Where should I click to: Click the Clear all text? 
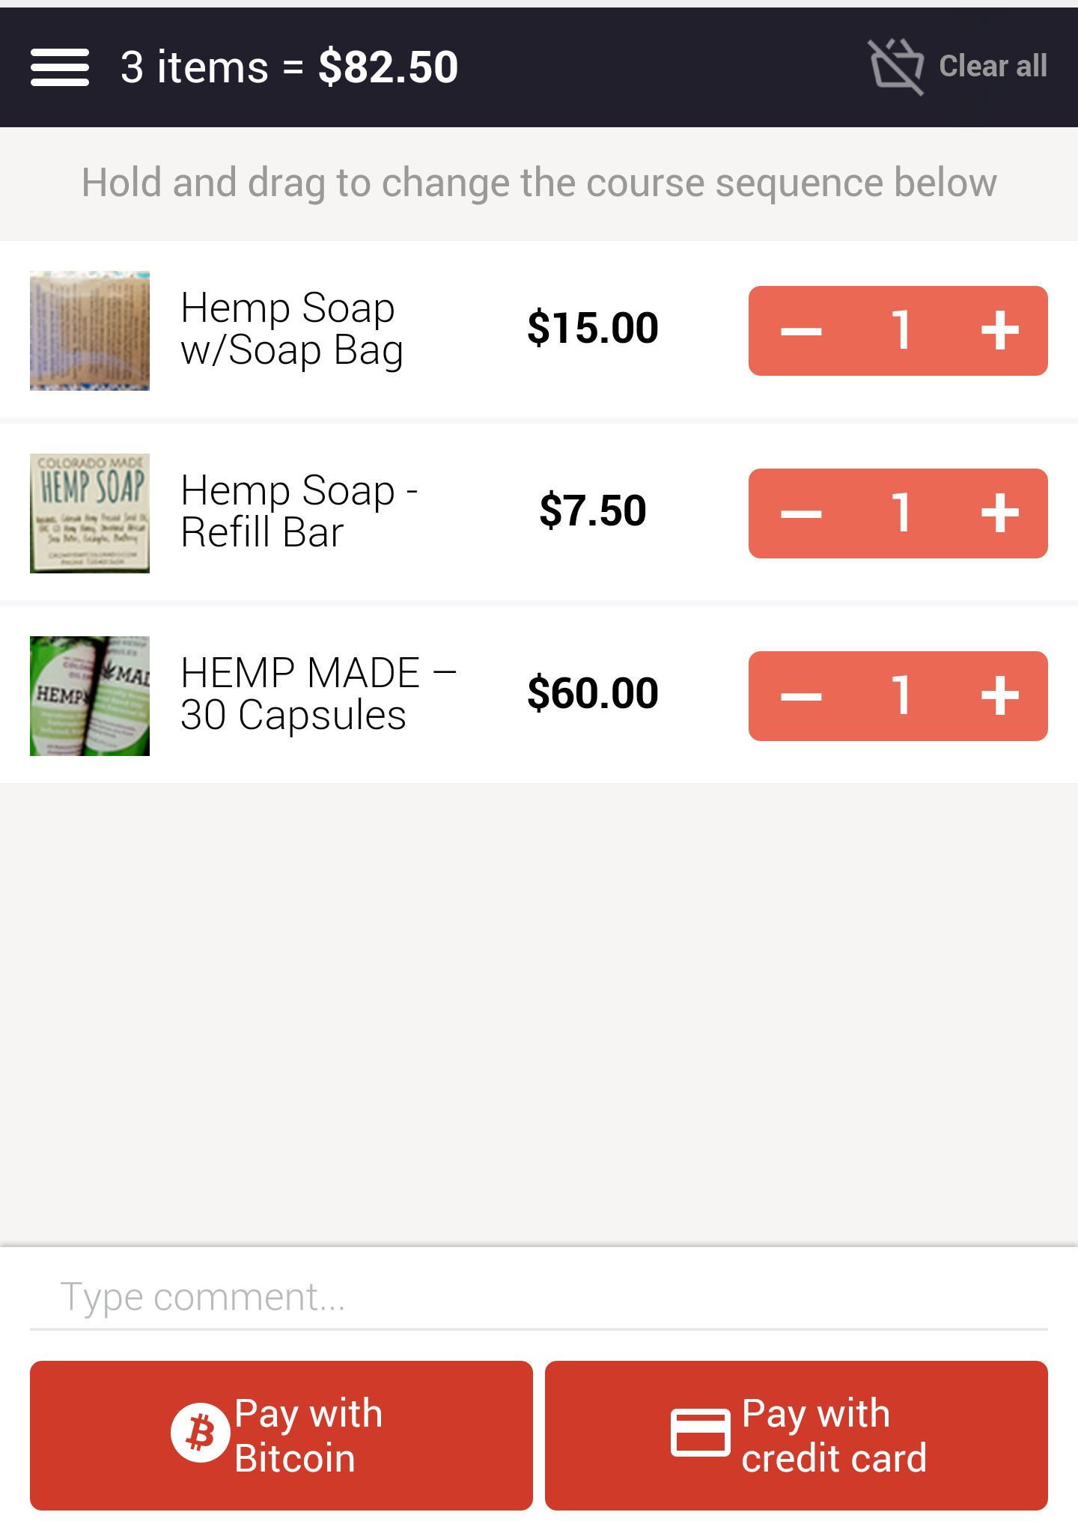click(x=993, y=67)
